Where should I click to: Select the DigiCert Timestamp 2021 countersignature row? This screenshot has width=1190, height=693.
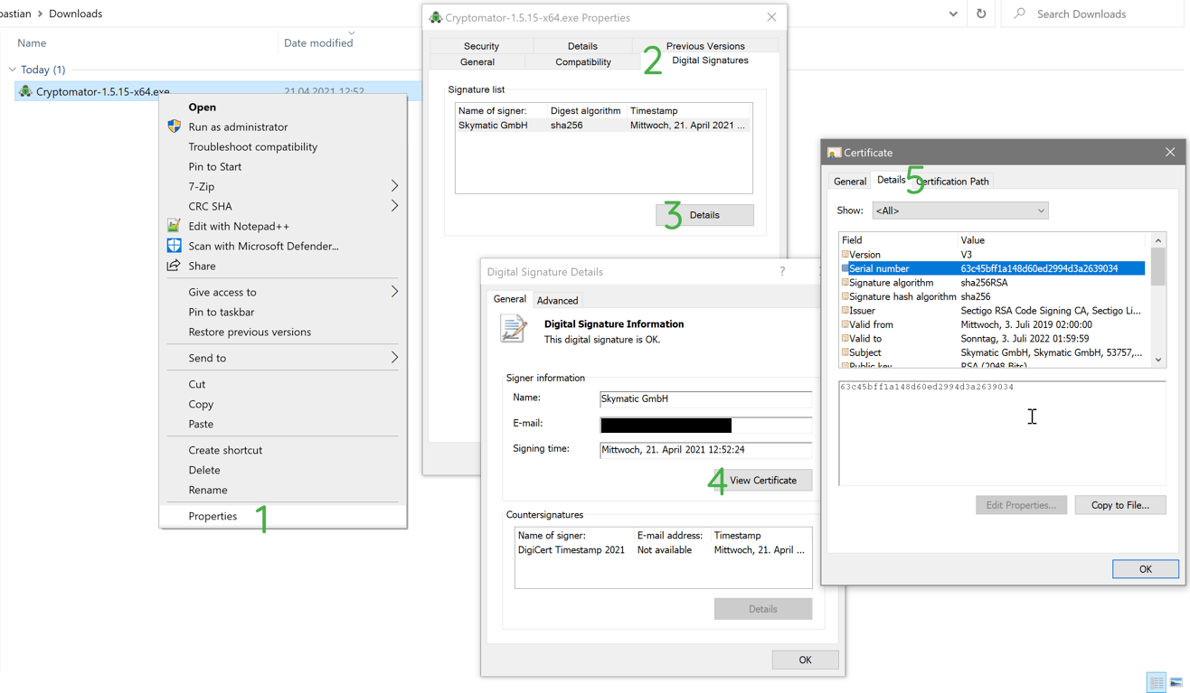point(663,550)
